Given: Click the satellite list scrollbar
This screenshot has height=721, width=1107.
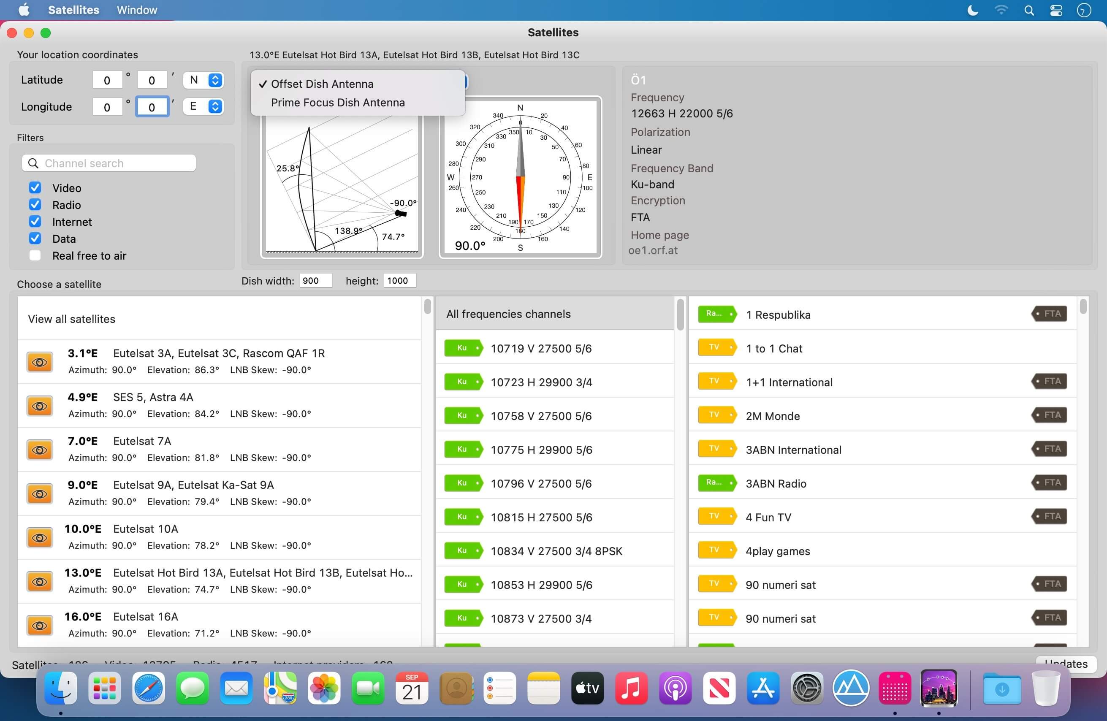Looking at the screenshot, I should tap(427, 471).
